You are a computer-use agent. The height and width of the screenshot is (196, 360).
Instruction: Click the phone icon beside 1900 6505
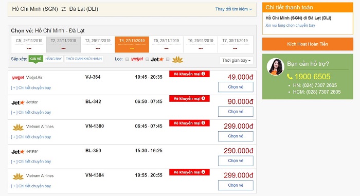pyautogui.click(x=290, y=77)
